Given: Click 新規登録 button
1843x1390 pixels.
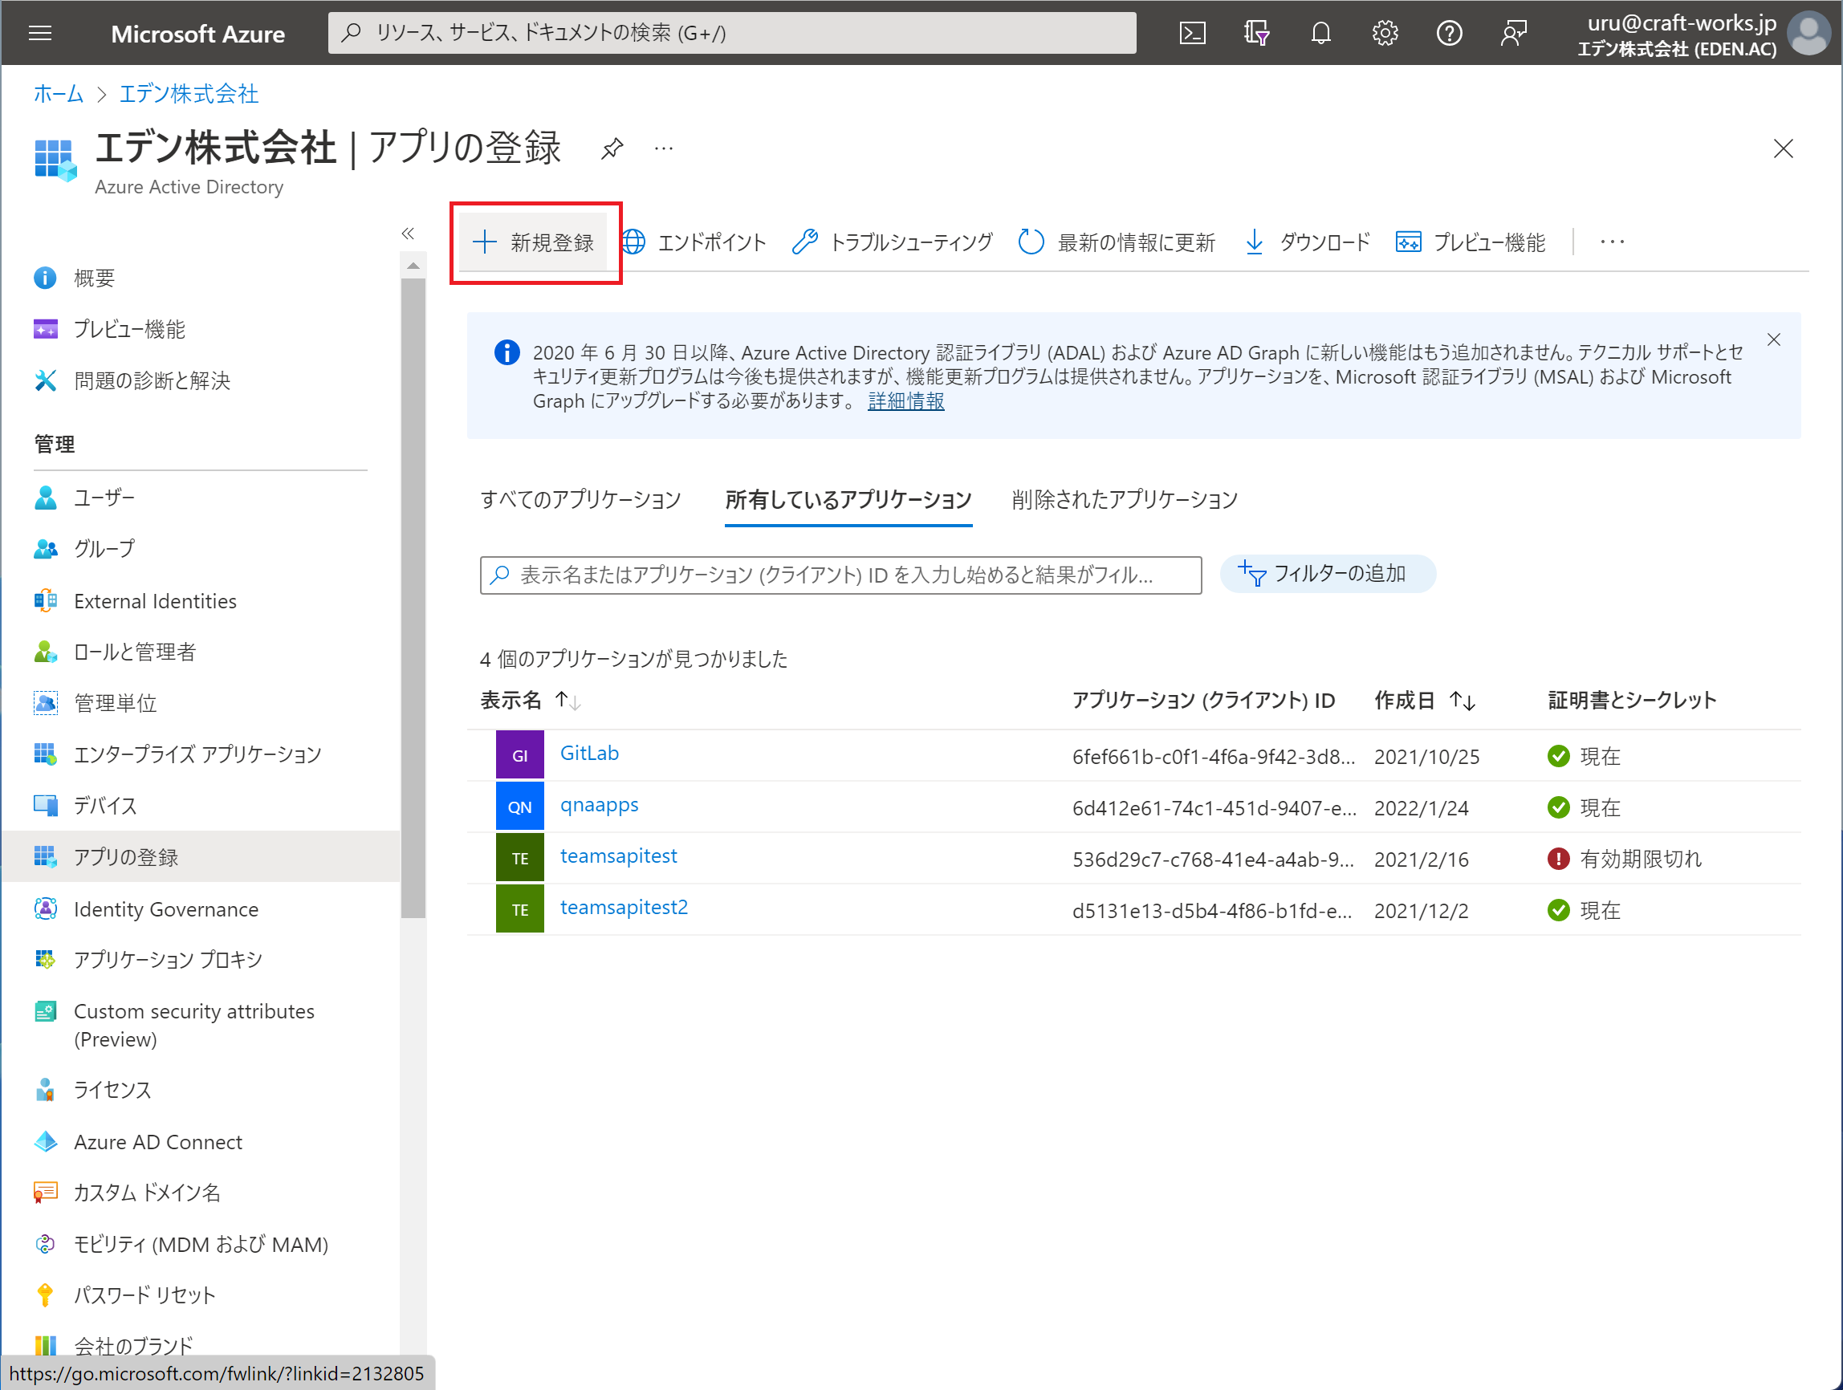Looking at the screenshot, I should pyautogui.click(x=533, y=242).
